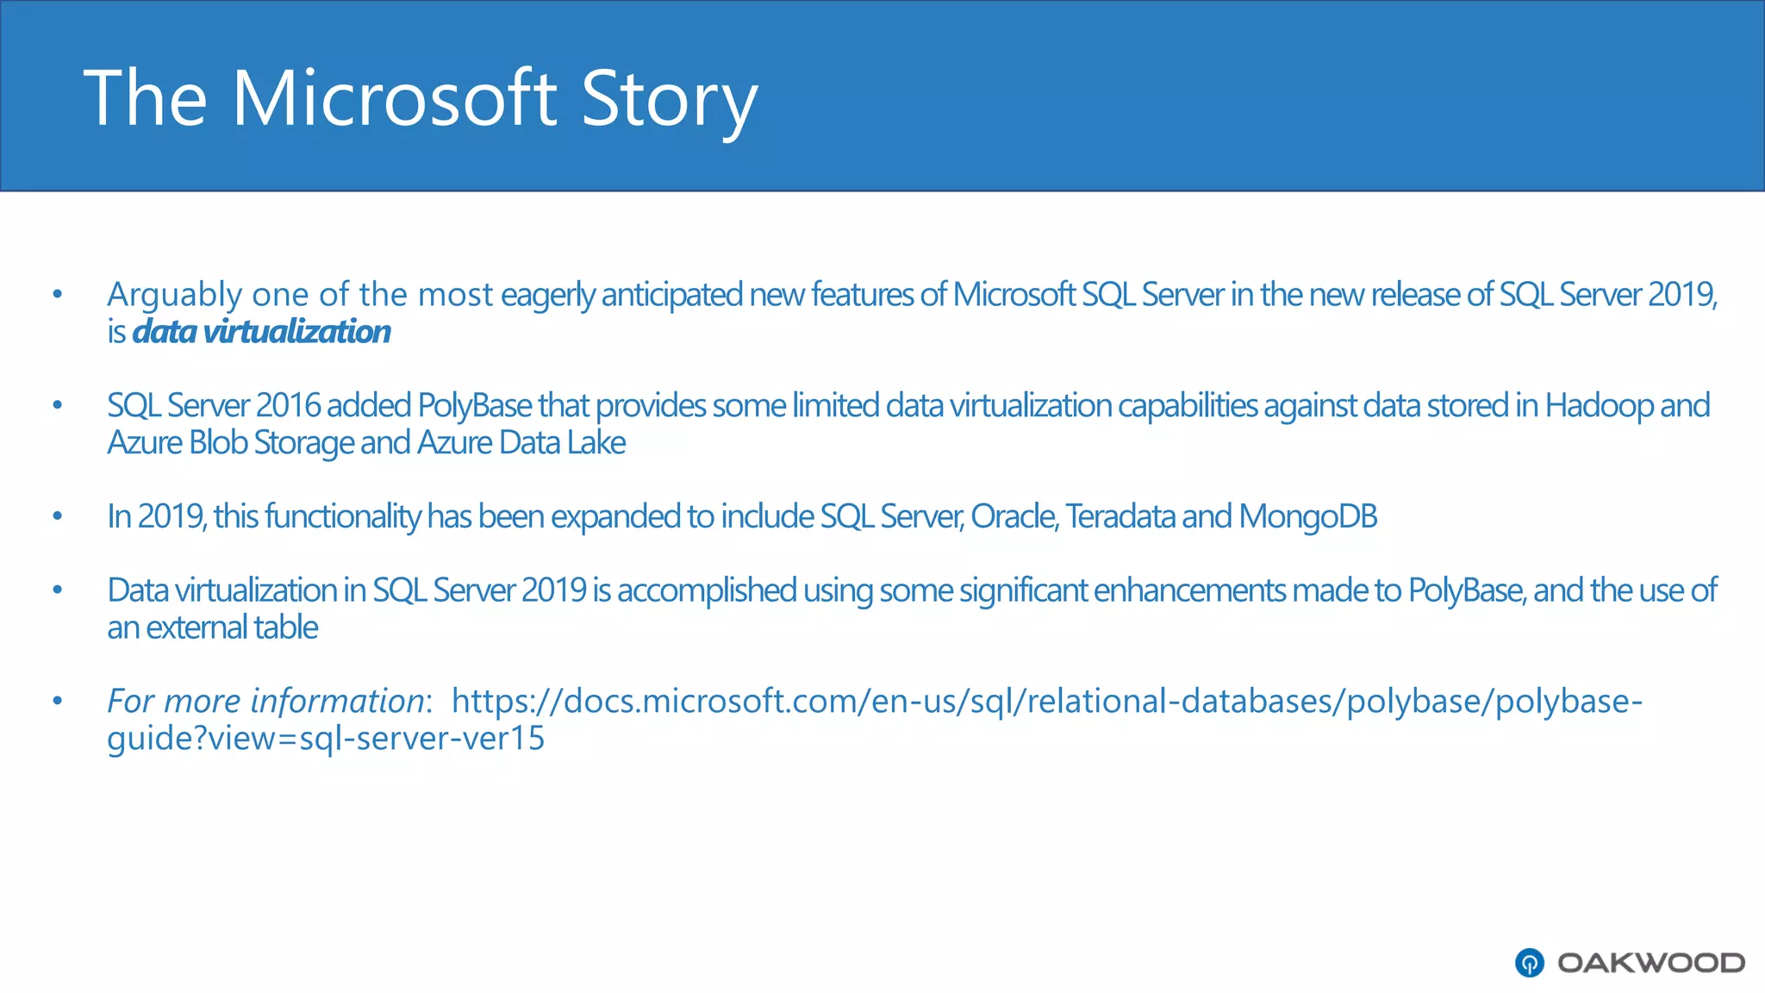Click the bullet about SQL Server 2016 PolyBase

[x=908, y=423]
